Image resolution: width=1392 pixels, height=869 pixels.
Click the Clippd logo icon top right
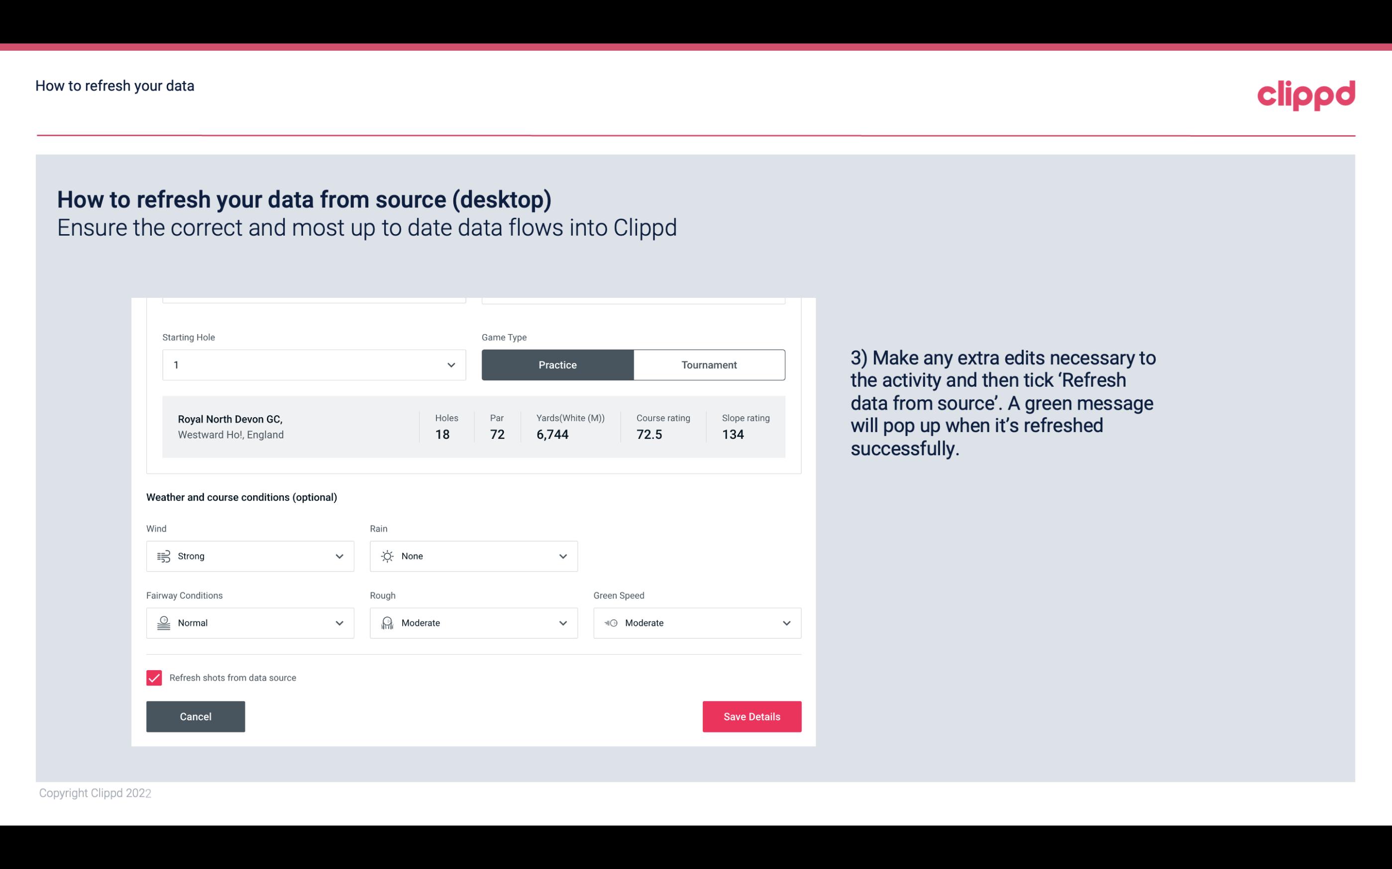click(1306, 93)
